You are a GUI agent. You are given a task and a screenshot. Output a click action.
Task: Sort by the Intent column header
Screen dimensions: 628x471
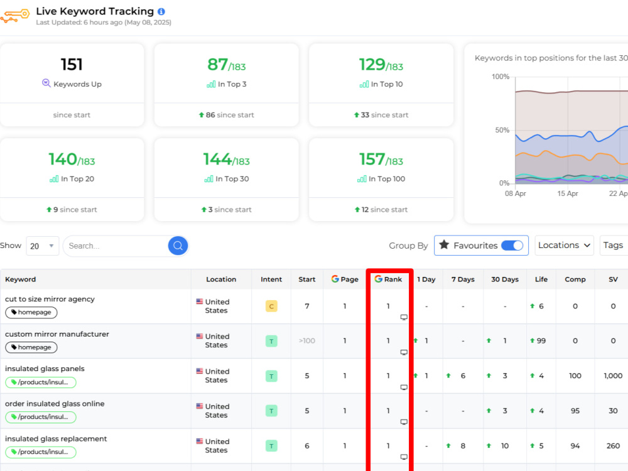click(271, 279)
